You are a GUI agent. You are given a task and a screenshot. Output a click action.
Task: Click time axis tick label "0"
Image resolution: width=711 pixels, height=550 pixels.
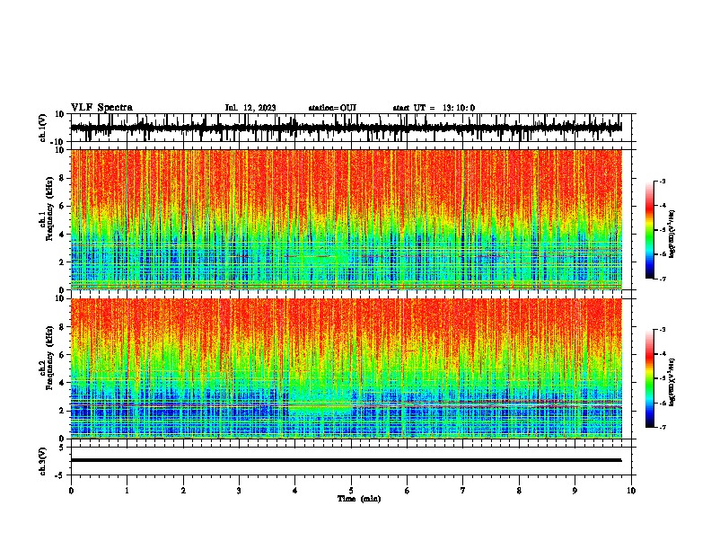point(71,491)
